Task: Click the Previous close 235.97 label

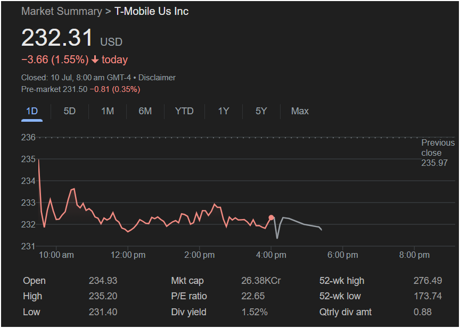Action: click(438, 153)
